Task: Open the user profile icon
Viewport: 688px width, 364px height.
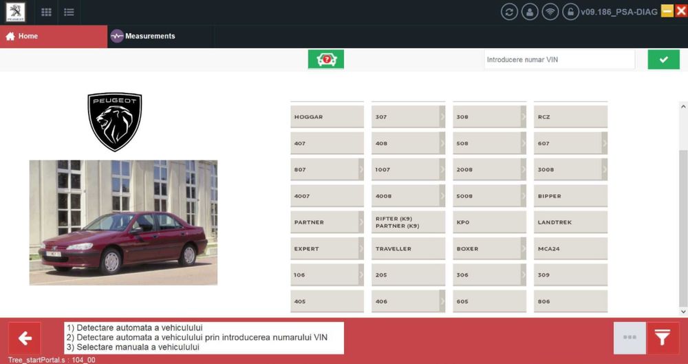Action: 530,12
